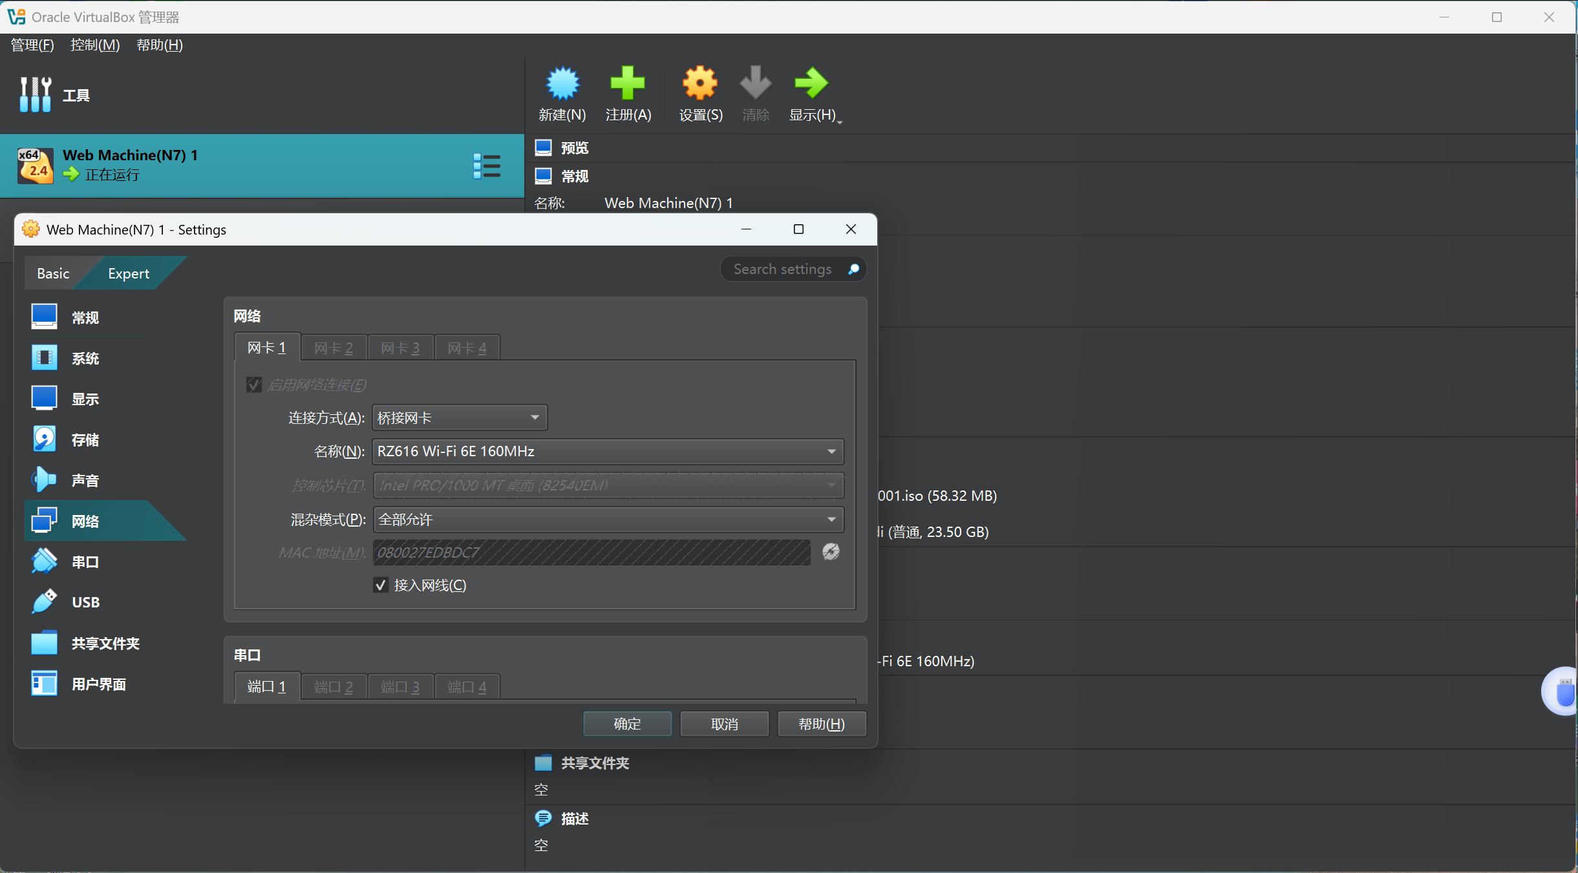Select the 端口 2 tab
This screenshot has height=873, width=1578.
click(x=334, y=686)
